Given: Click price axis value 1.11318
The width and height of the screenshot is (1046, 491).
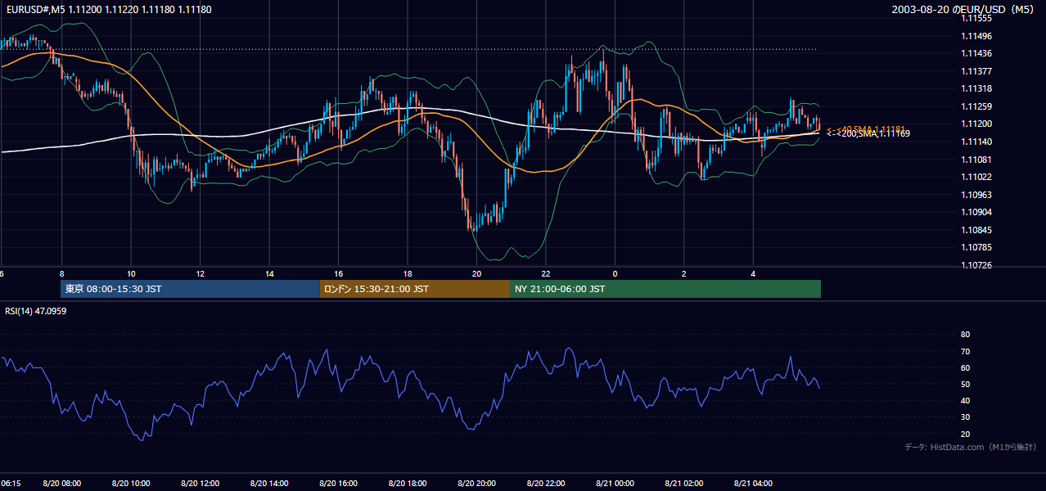Looking at the screenshot, I should pyautogui.click(x=976, y=88).
